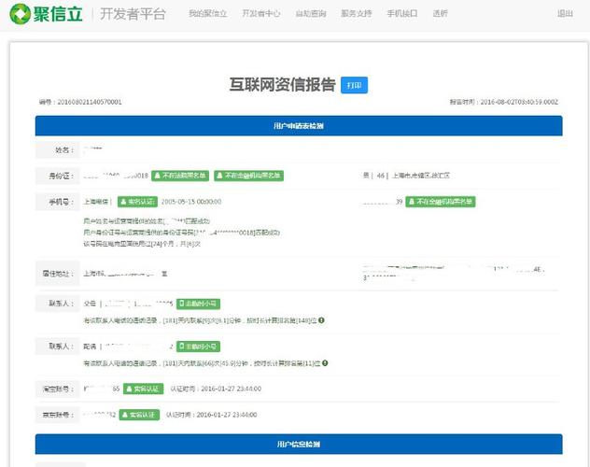Click the 2005-08-15 00:00:00 date text
This screenshot has height=467, width=590.
pyautogui.click(x=191, y=202)
